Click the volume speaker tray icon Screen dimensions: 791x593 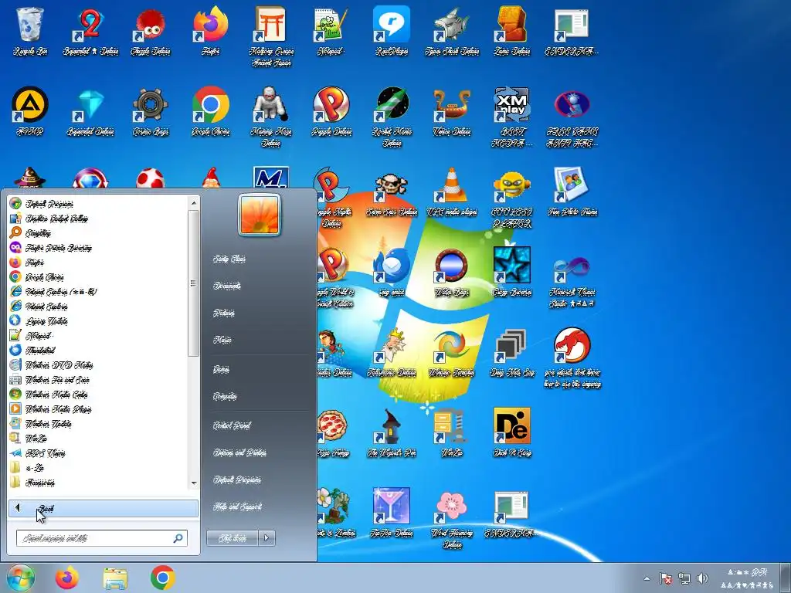click(x=703, y=578)
